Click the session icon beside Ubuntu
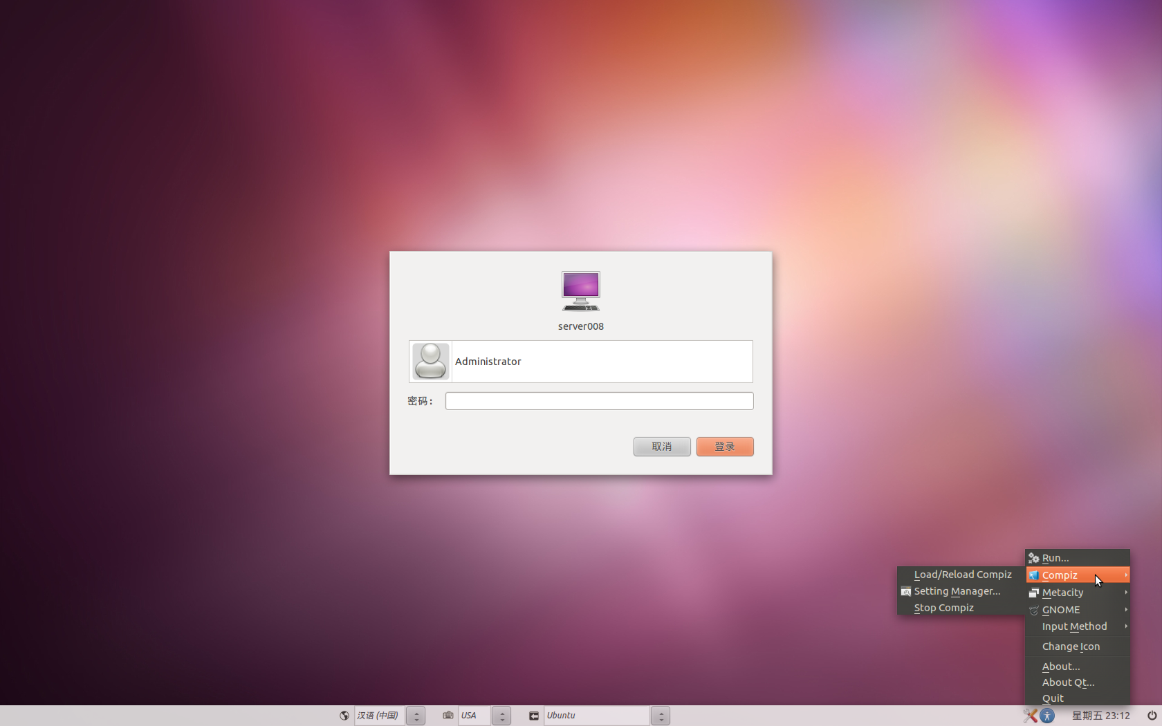1162x726 pixels. [x=534, y=716]
